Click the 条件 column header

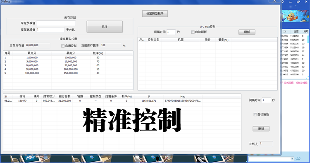(208, 40)
